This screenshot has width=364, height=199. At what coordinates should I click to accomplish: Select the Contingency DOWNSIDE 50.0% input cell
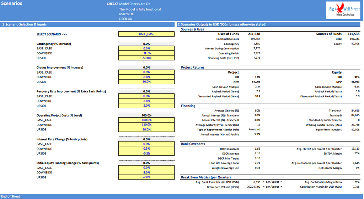pyautogui.click(x=146, y=53)
